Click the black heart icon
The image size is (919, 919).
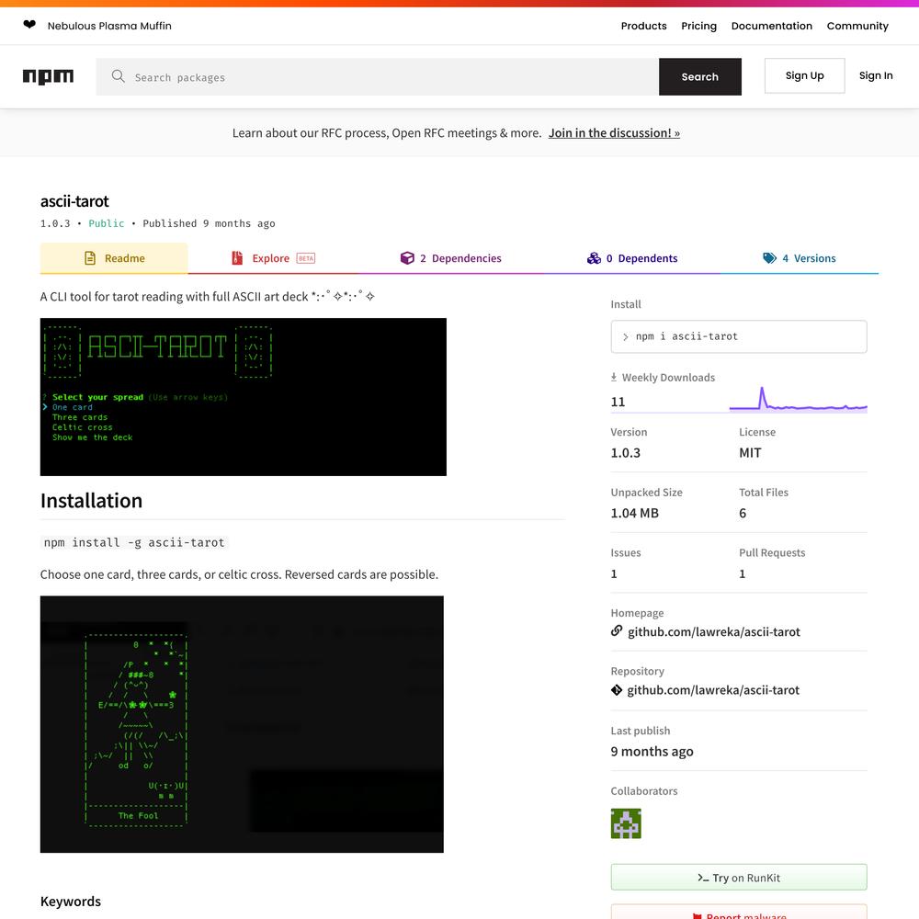pos(29,25)
